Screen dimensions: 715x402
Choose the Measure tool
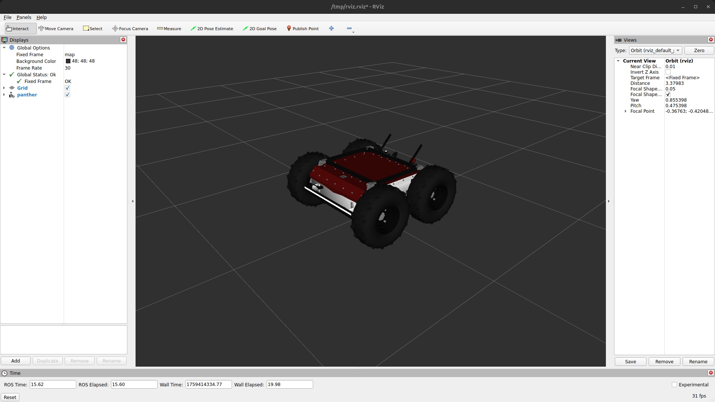169,29
